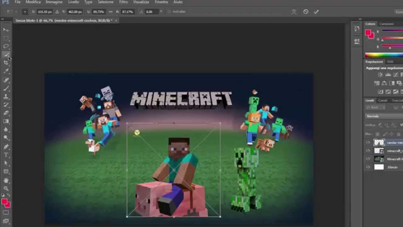Open the Livello menu
This screenshot has width=403, height=227.
[74, 2]
